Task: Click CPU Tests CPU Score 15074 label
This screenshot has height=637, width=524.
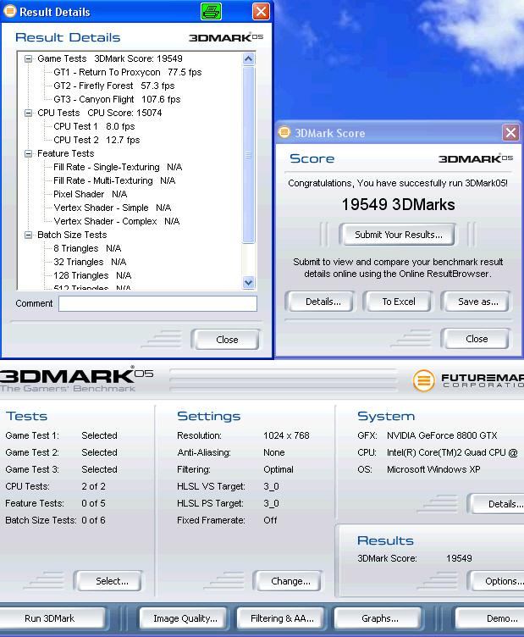Action: [99, 113]
